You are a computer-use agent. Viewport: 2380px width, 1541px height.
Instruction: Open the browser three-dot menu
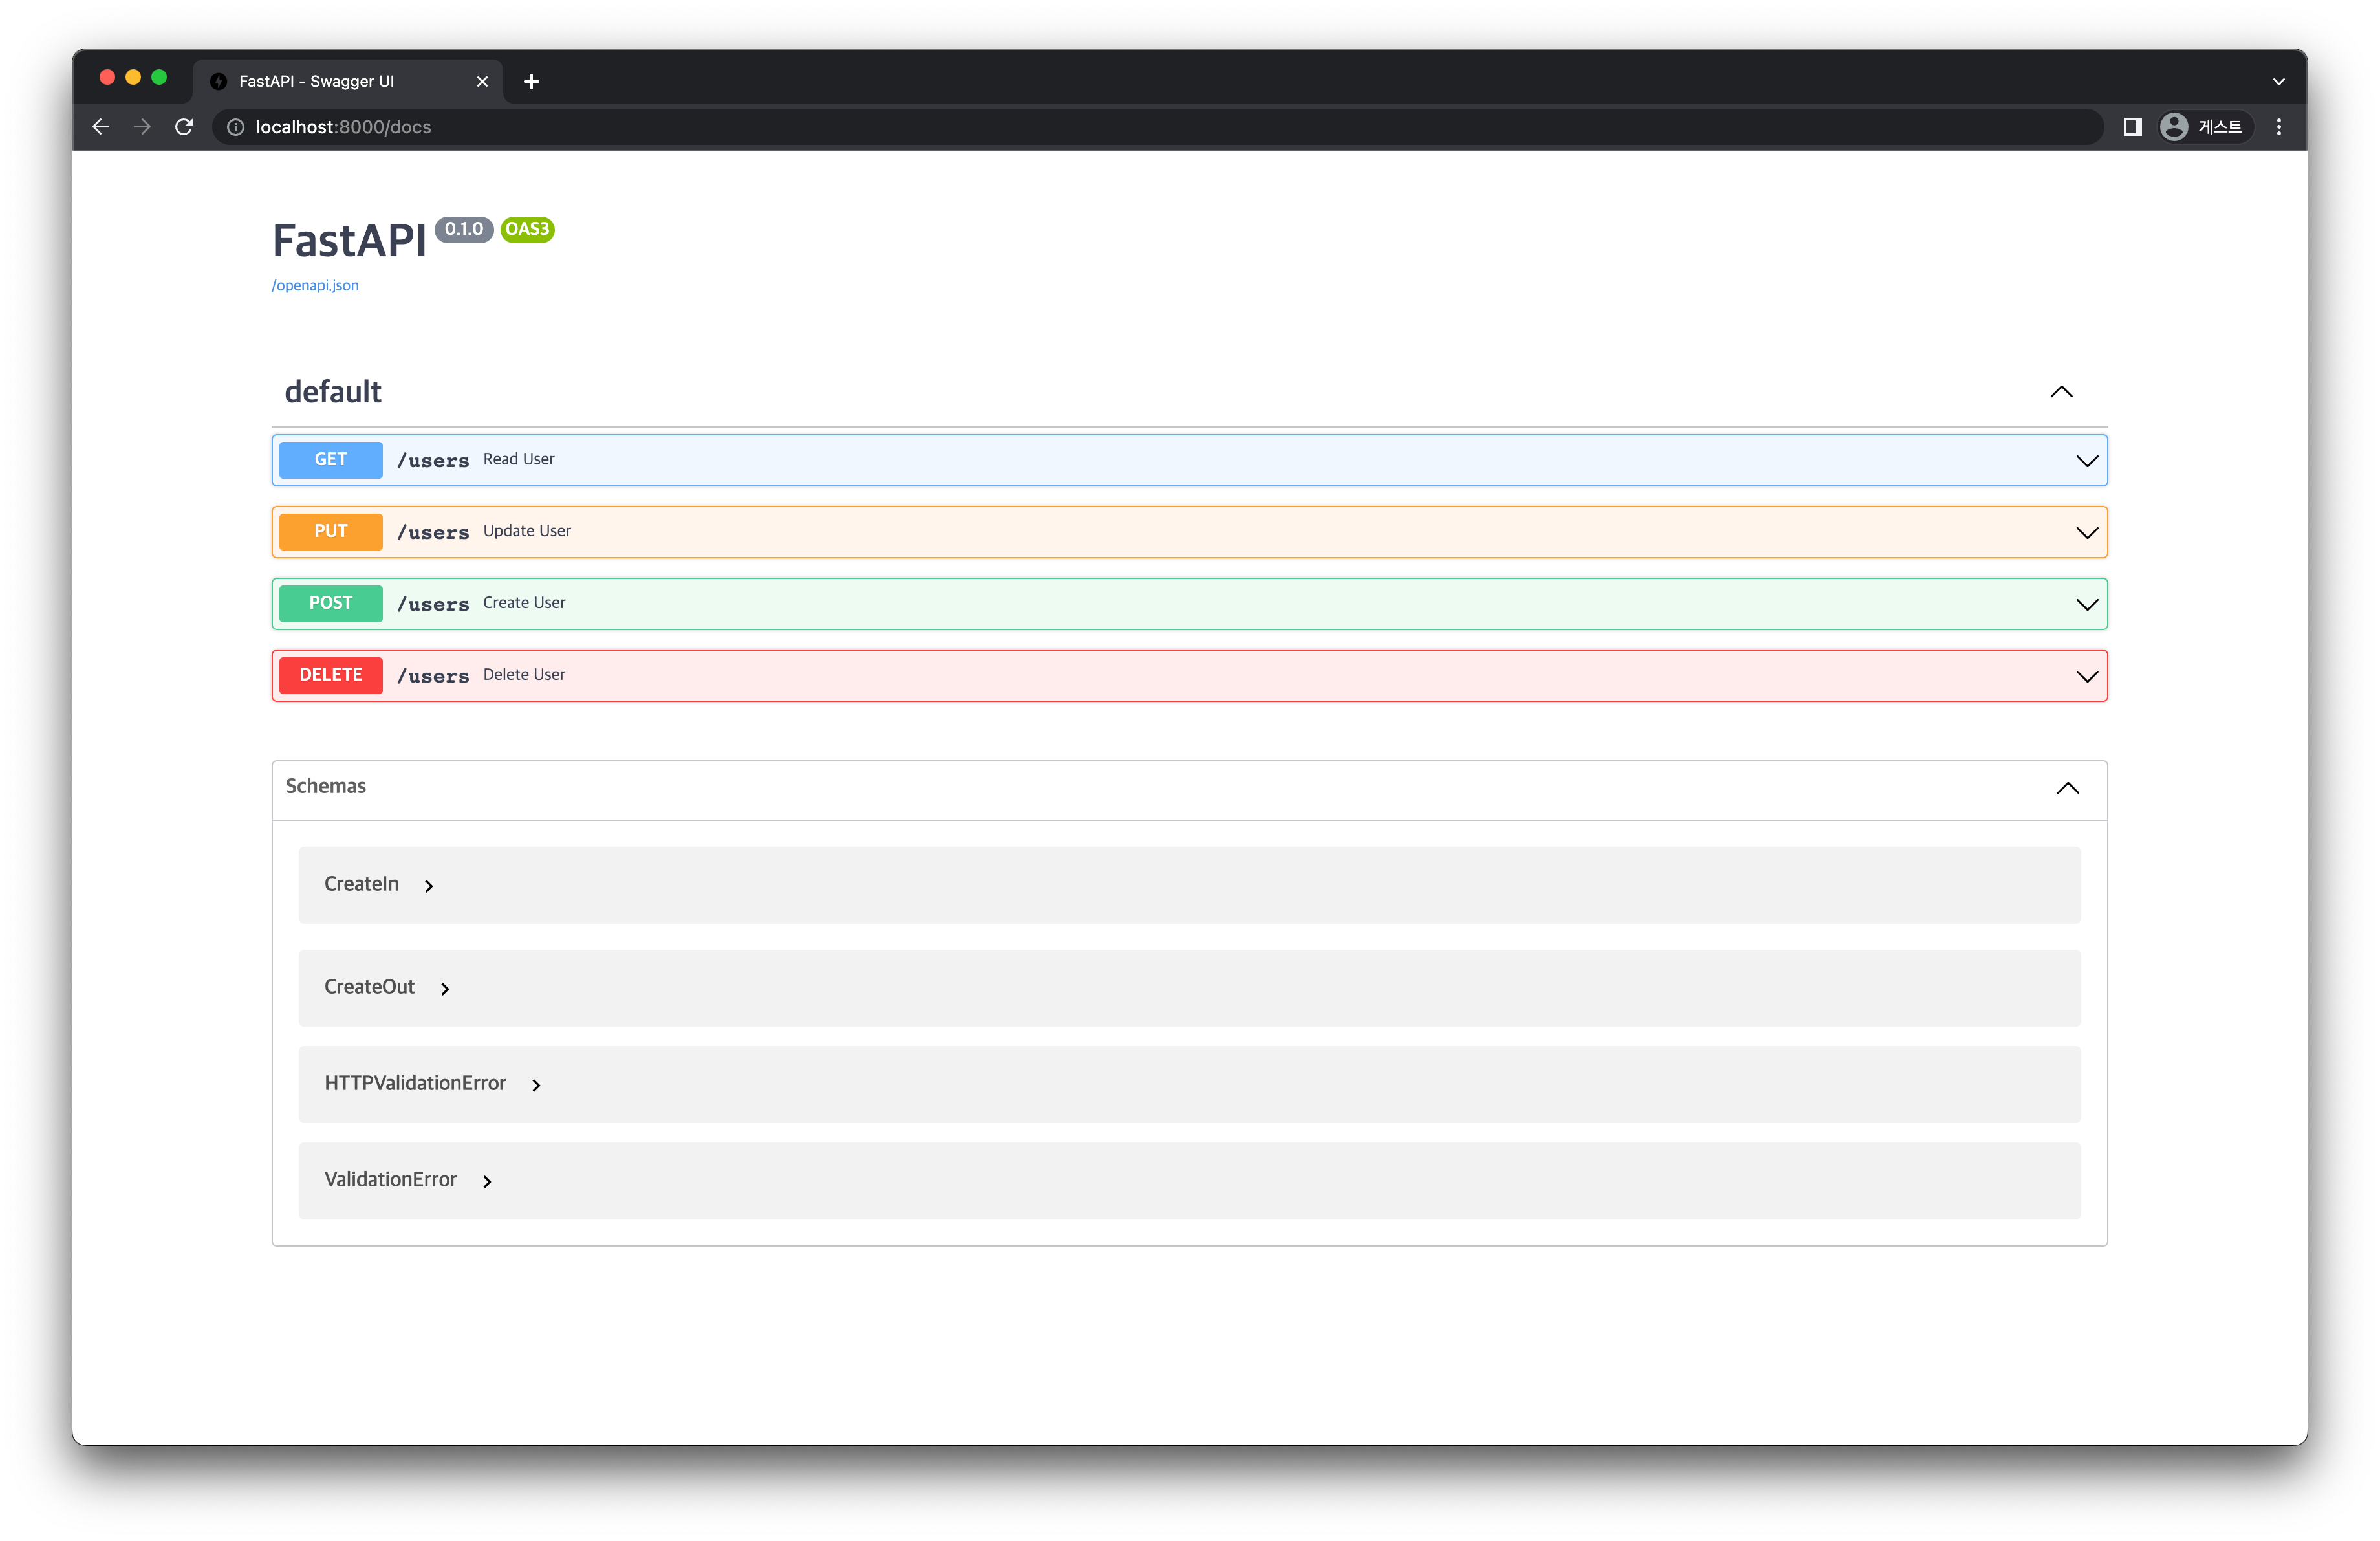coord(2279,127)
